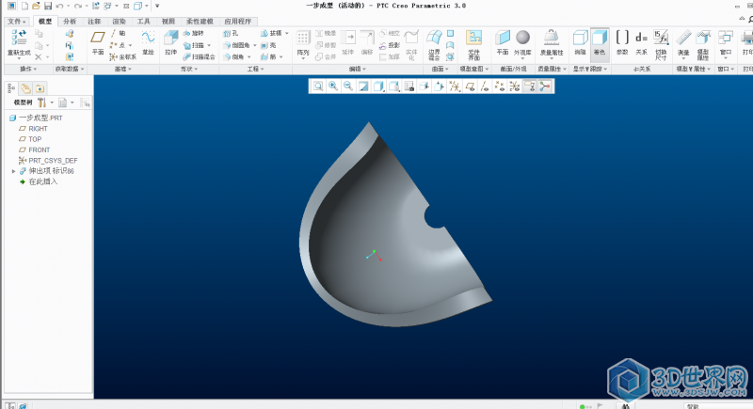Toggle Hidden Line (消隐) display style
753x409 pixels.
pos(580,42)
